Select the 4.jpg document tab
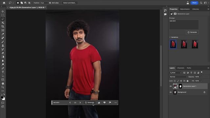 [28, 8]
